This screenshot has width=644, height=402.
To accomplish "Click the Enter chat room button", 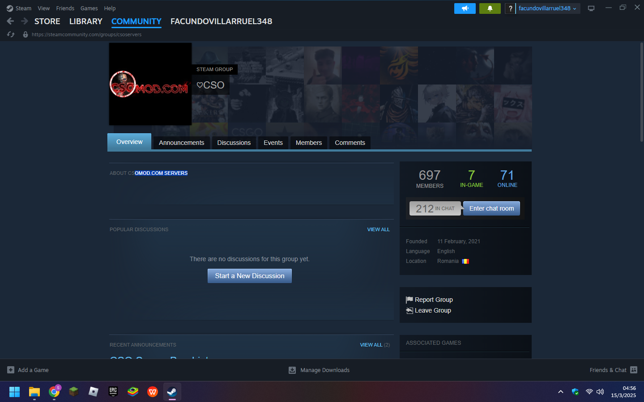I will 491,208.
